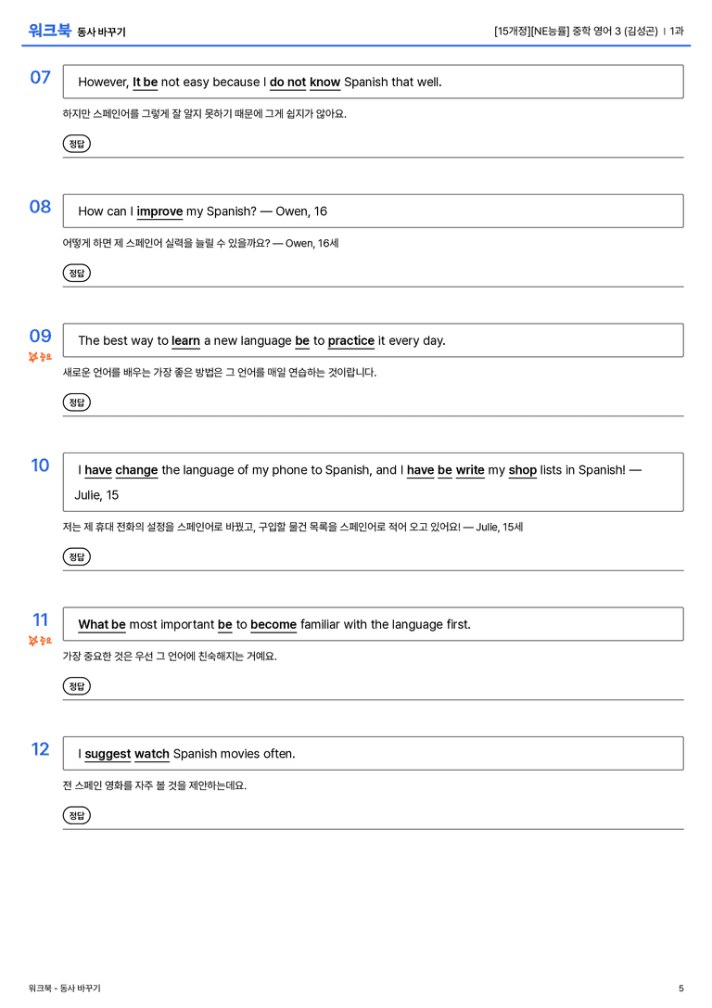Image resolution: width=712 pixels, height=1008 pixels.
Task: Click the 정답 badge under question 12
Action: 76,814
